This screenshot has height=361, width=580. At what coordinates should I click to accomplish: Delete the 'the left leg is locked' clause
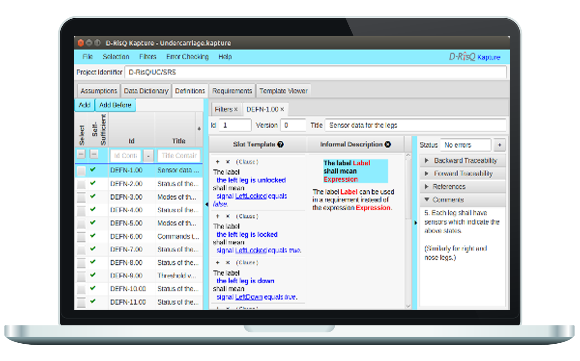(x=227, y=216)
